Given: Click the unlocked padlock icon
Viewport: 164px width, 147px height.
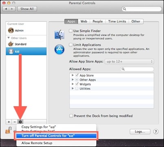Looking at the screenshot, I should click(x=9, y=130).
